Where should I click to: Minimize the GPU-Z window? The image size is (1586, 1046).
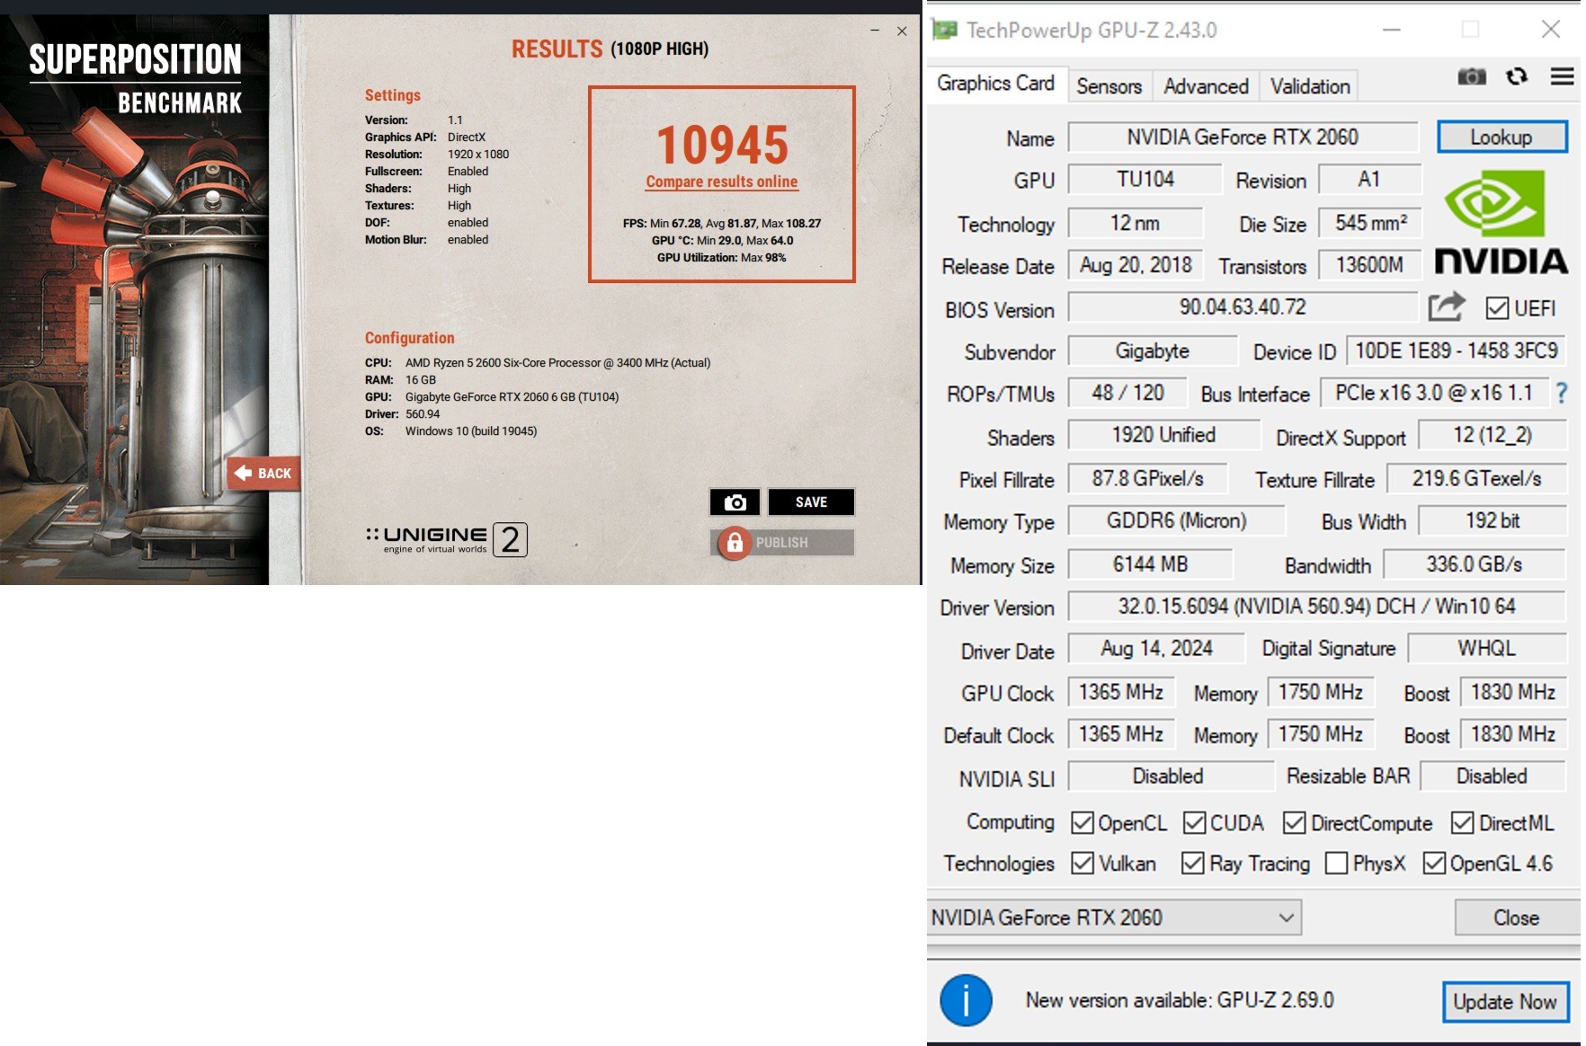tap(1392, 30)
